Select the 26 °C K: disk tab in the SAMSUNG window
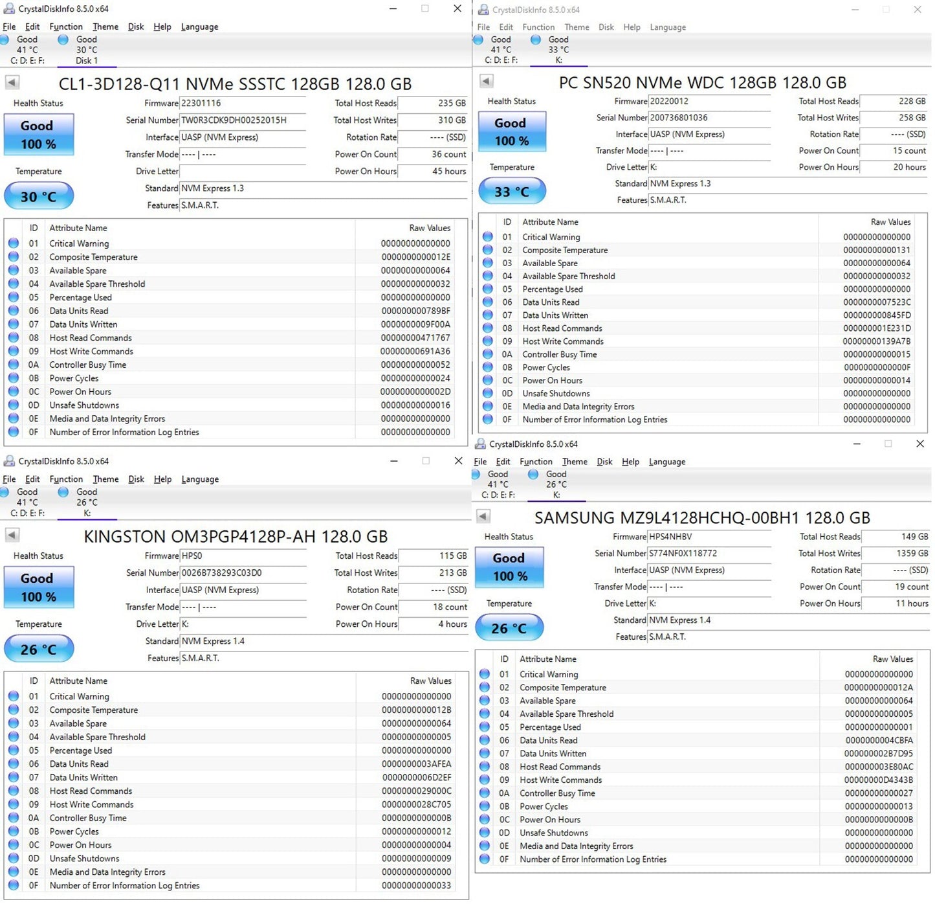 556,484
